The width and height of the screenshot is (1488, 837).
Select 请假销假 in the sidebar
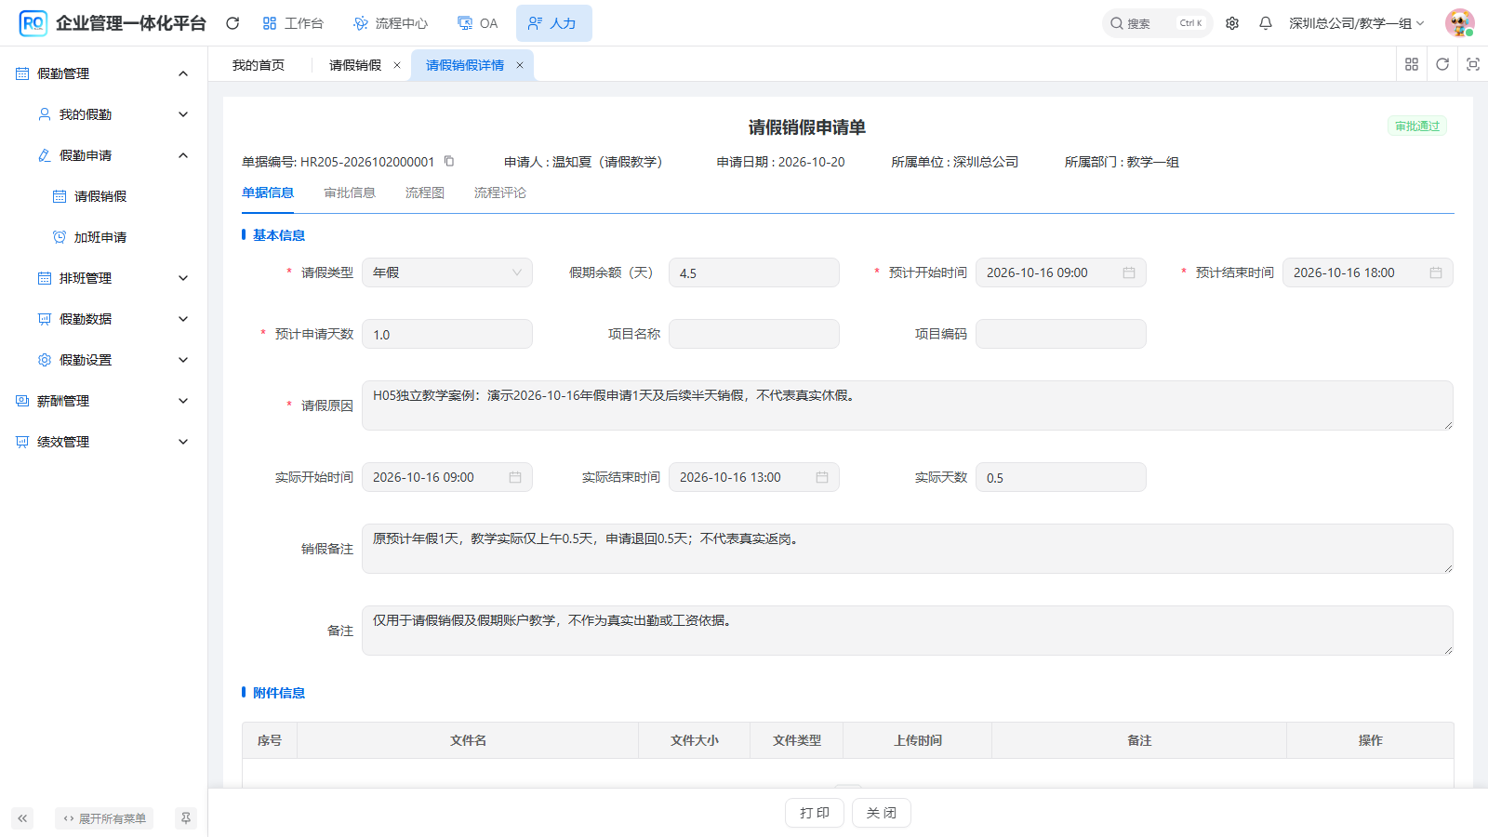pos(100,196)
